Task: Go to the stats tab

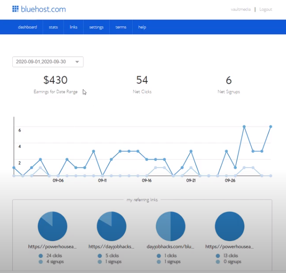Action: [53, 27]
